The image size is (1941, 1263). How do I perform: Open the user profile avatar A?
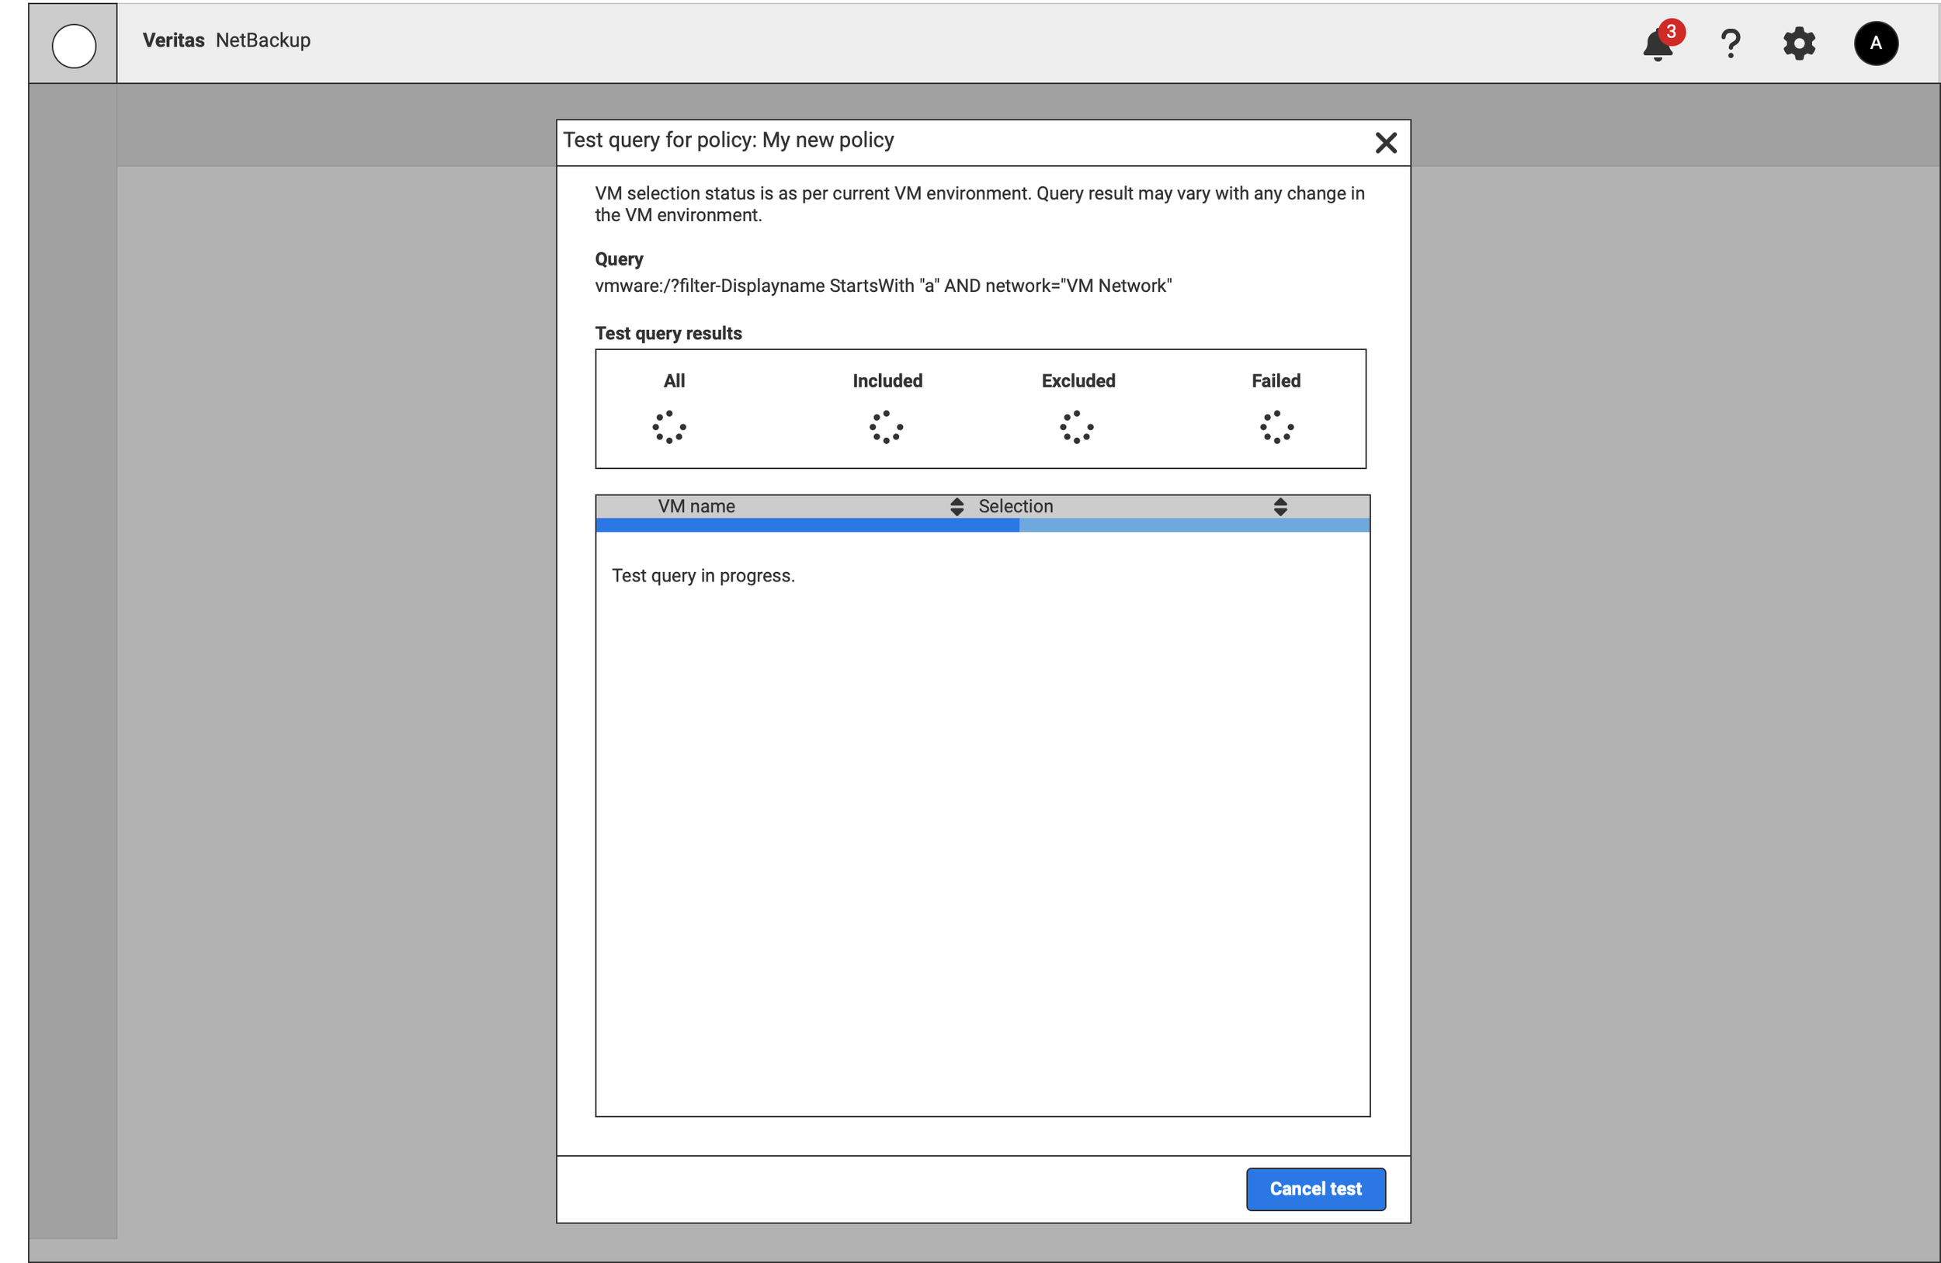(x=1875, y=43)
